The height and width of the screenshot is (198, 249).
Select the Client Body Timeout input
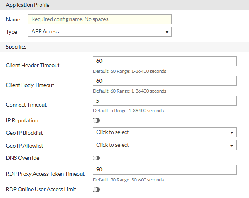(x=164, y=81)
